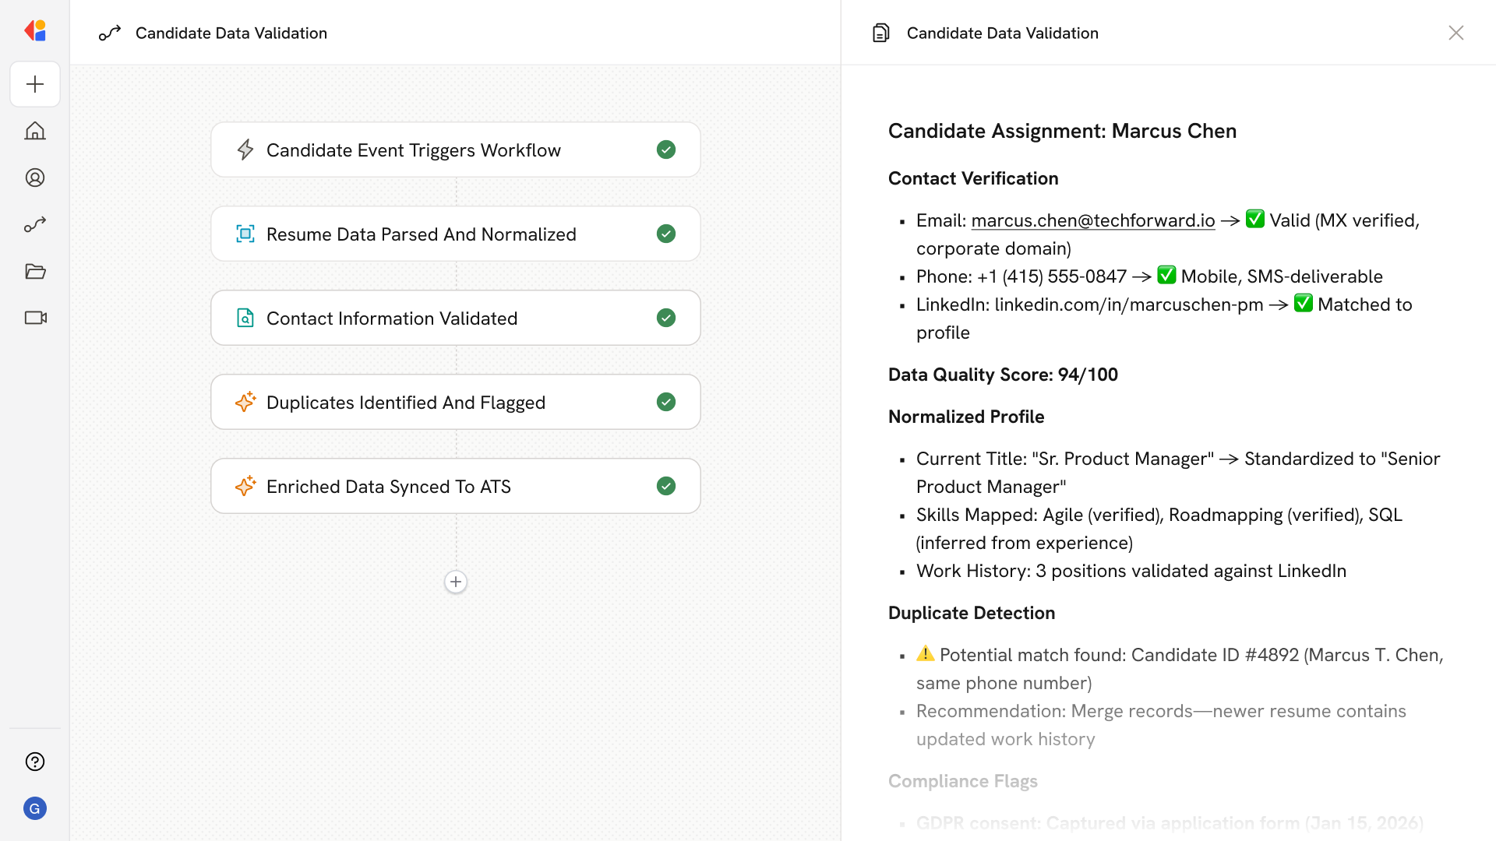Image resolution: width=1496 pixels, height=841 pixels.
Task: Open the user profile sidebar icon
Action: [x=35, y=178]
